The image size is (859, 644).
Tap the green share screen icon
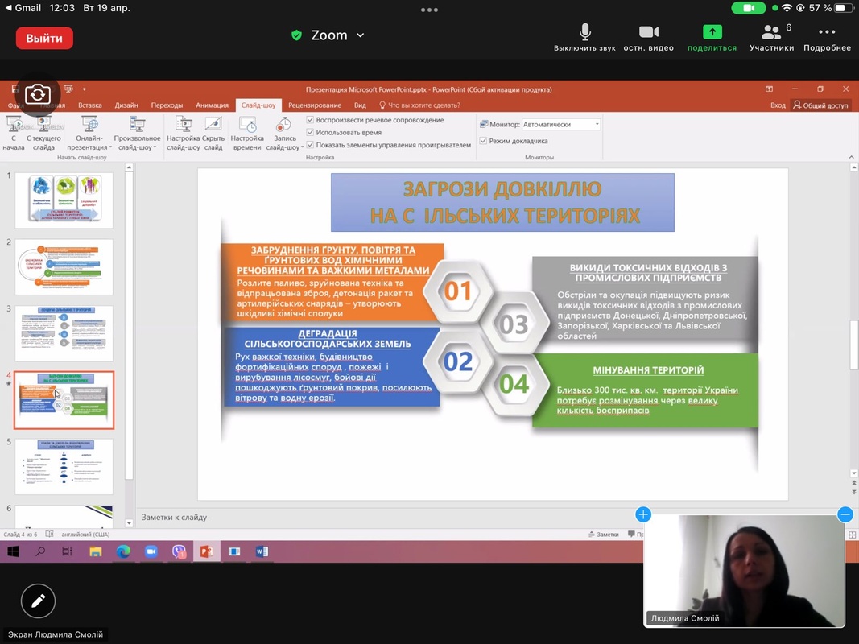click(712, 32)
